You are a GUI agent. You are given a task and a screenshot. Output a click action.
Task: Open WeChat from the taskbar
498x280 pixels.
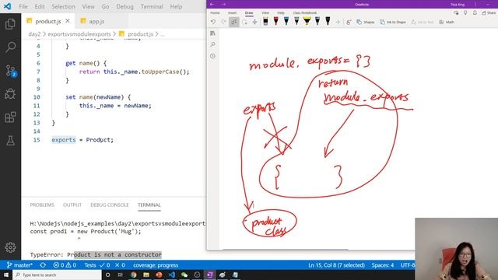coord(184,275)
